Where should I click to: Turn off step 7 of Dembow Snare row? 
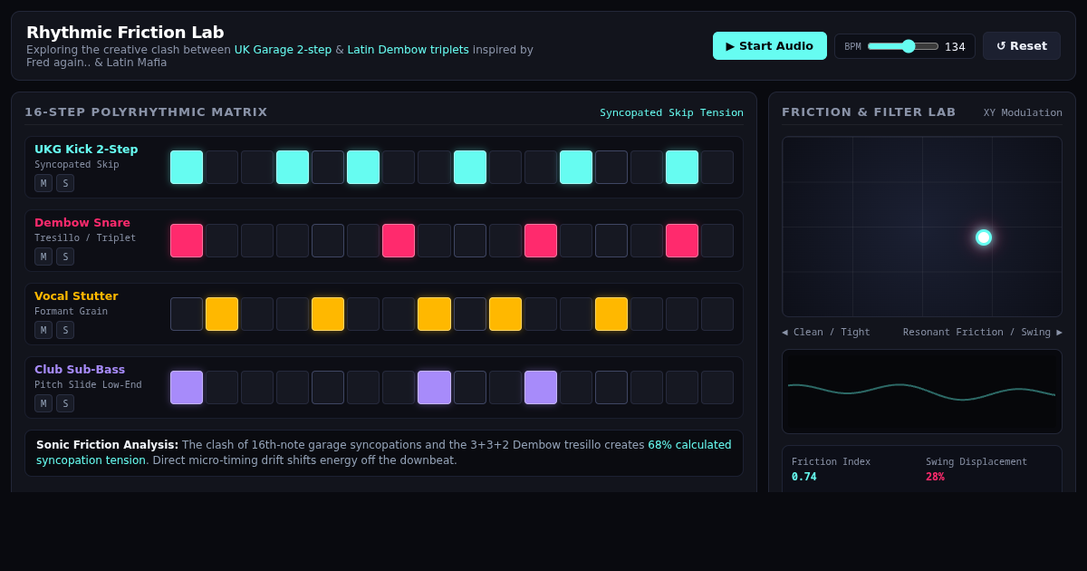click(399, 241)
